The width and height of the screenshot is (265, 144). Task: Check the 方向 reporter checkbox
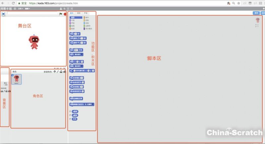(70, 119)
